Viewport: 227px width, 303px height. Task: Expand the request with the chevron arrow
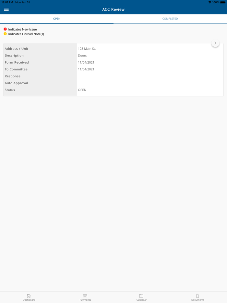[x=215, y=43]
